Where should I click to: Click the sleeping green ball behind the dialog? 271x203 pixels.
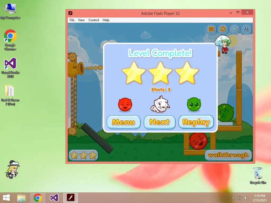226,113
